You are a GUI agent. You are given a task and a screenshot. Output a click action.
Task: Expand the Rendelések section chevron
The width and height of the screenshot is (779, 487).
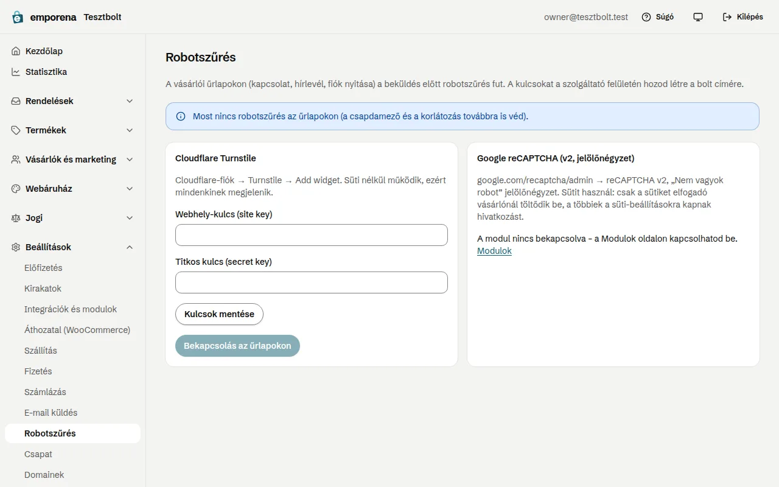click(x=130, y=101)
